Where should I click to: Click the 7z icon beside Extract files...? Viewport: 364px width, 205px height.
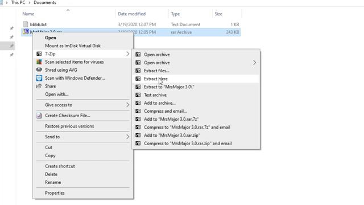(x=138, y=71)
